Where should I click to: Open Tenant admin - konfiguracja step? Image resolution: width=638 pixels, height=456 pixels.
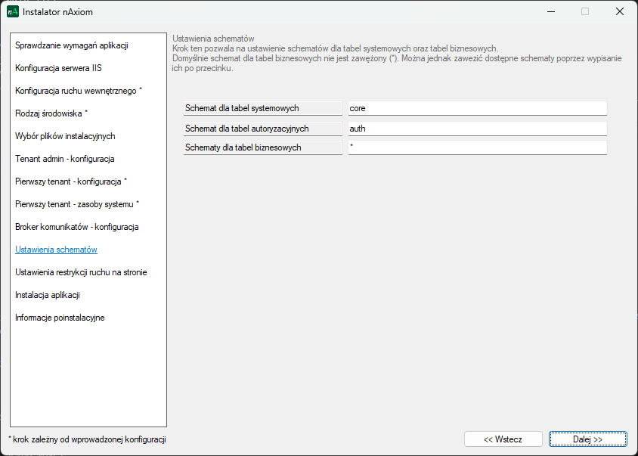[x=64, y=159]
